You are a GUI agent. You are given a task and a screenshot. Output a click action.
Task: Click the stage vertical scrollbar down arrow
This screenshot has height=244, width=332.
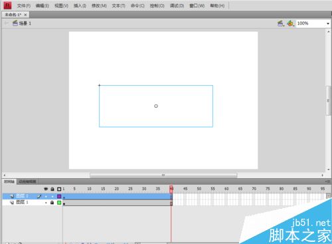329,170
